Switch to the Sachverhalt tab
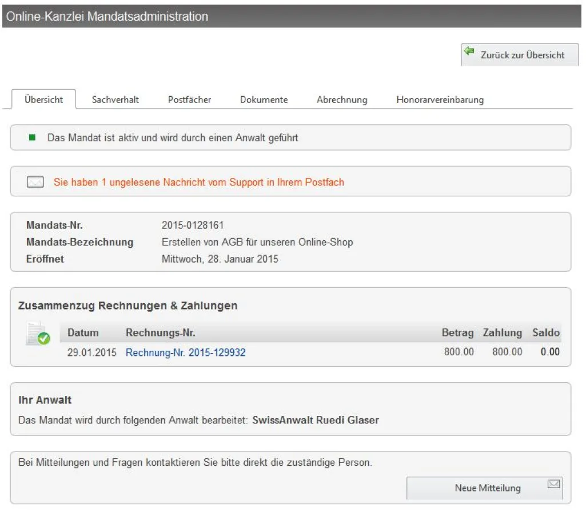This screenshot has width=586, height=515. 115,100
